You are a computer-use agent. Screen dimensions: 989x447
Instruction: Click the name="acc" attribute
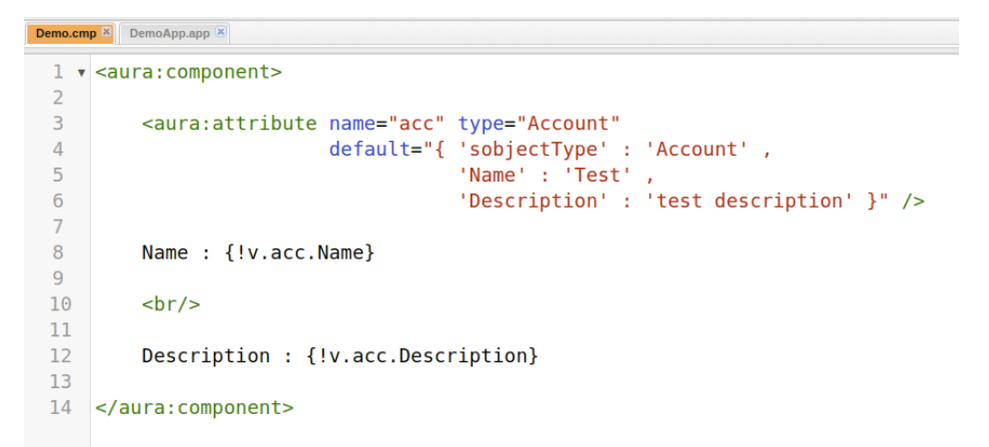388,124
